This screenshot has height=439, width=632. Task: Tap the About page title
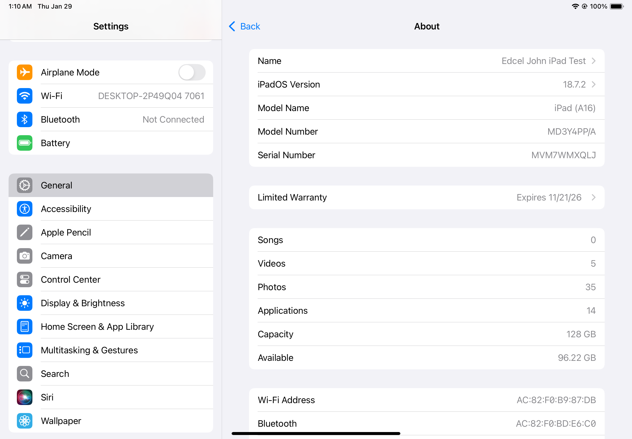pos(427,27)
